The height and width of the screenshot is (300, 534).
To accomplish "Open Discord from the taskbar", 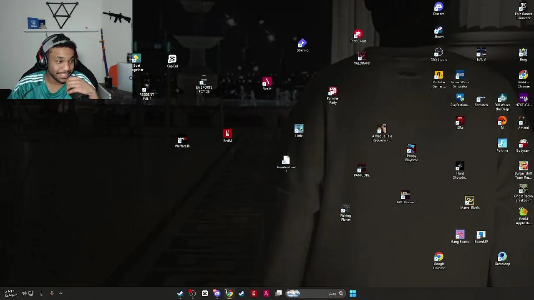I will 217,293.
